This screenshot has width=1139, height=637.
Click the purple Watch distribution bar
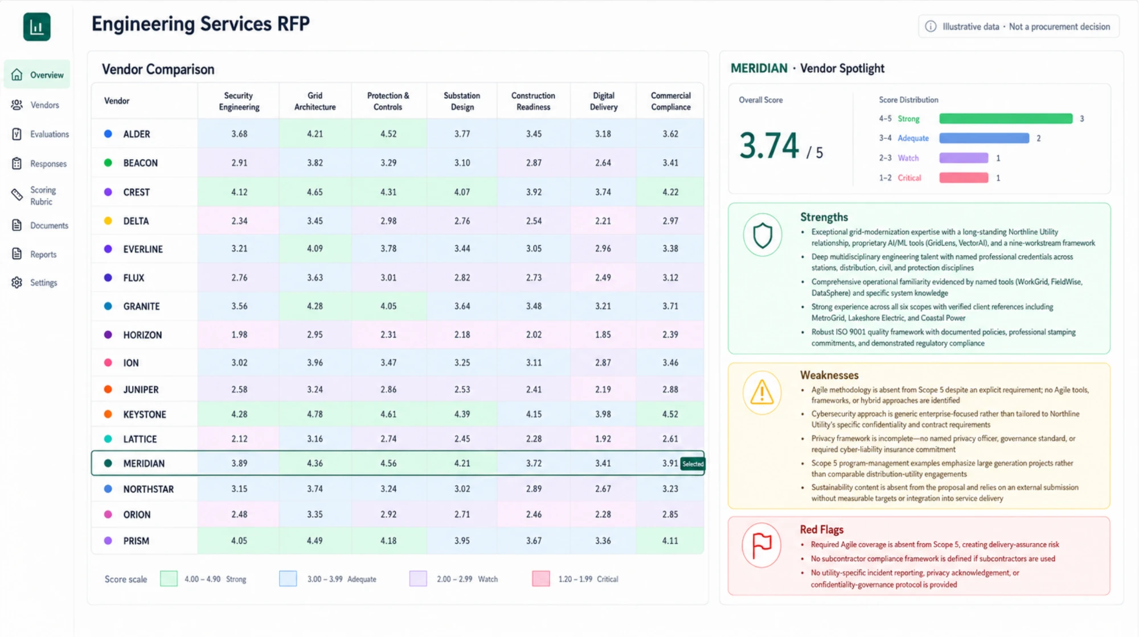coord(964,158)
